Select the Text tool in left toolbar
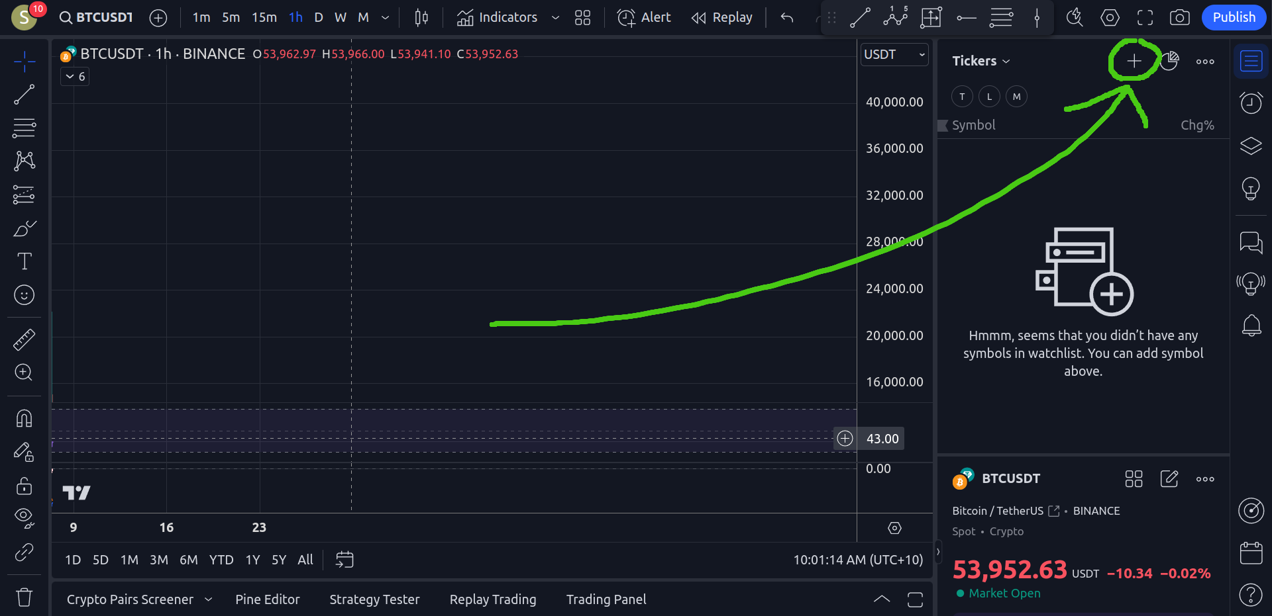Screen dimensions: 1272x616 [x=25, y=261]
